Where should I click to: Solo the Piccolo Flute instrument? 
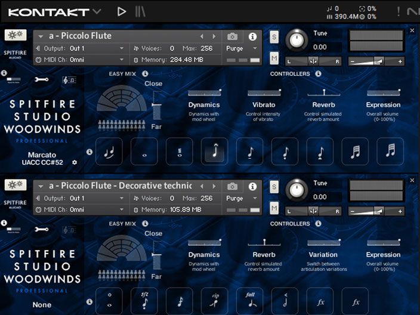[x=274, y=37]
